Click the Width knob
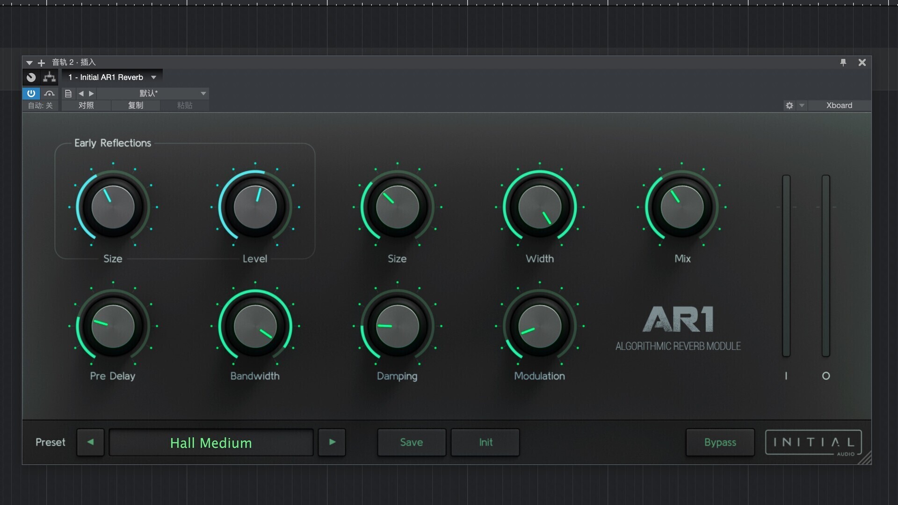This screenshot has height=505, width=898. click(x=540, y=207)
